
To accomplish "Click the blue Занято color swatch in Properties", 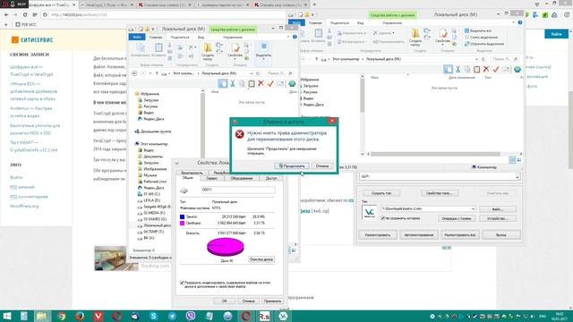I will tap(183, 216).
